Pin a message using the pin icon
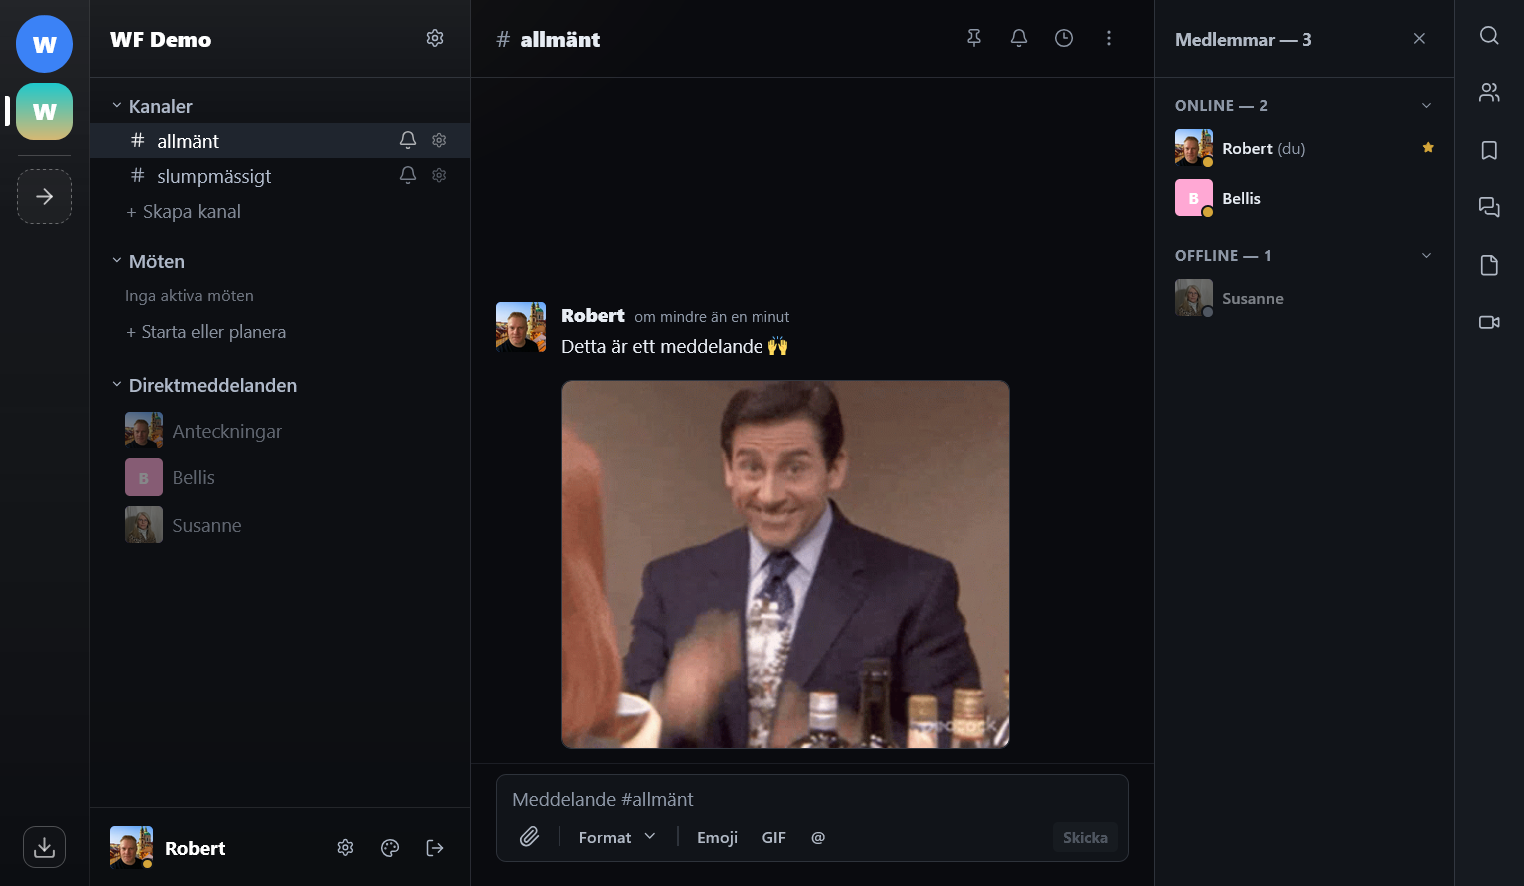Image resolution: width=1524 pixels, height=886 pixels. 974,38
